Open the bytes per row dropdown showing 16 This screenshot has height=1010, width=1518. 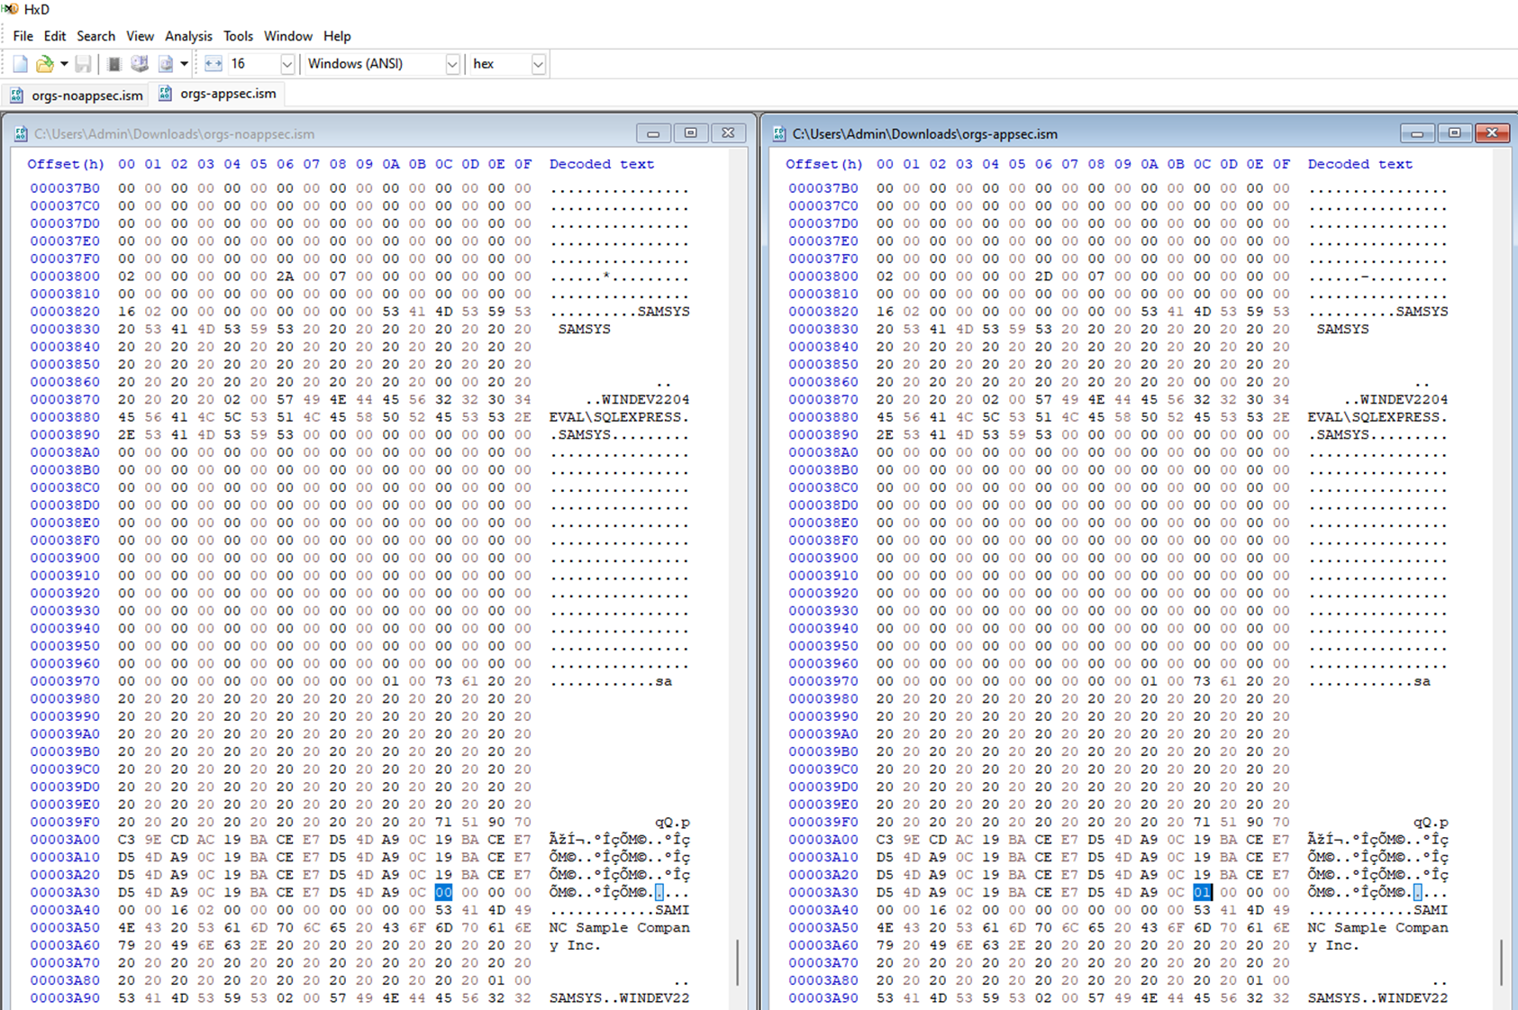click(x=286, y=64)
